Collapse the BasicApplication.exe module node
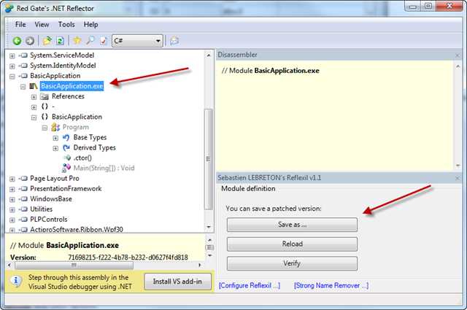 tap(23, 87)
